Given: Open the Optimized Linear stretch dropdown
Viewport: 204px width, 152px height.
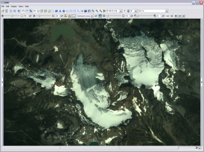Looking at the screenshot, I should coord(92,16).
